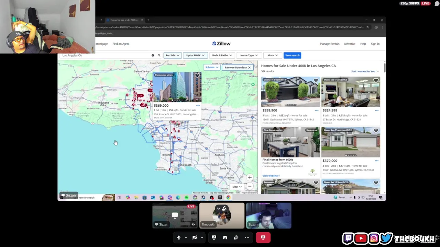
Task: Open the New Construction sponsored listing photo
Action: (290, 142)
